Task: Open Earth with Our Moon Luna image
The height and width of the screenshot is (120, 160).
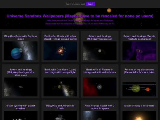Action: click(60, 87)
